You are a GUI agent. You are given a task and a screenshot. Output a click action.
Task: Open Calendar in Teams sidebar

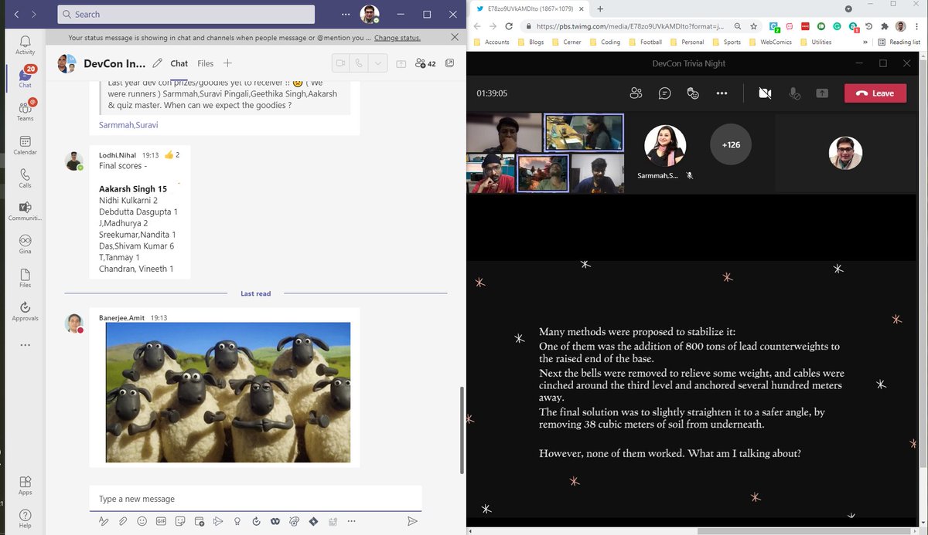pyautogui.click(x=25, y=144)
